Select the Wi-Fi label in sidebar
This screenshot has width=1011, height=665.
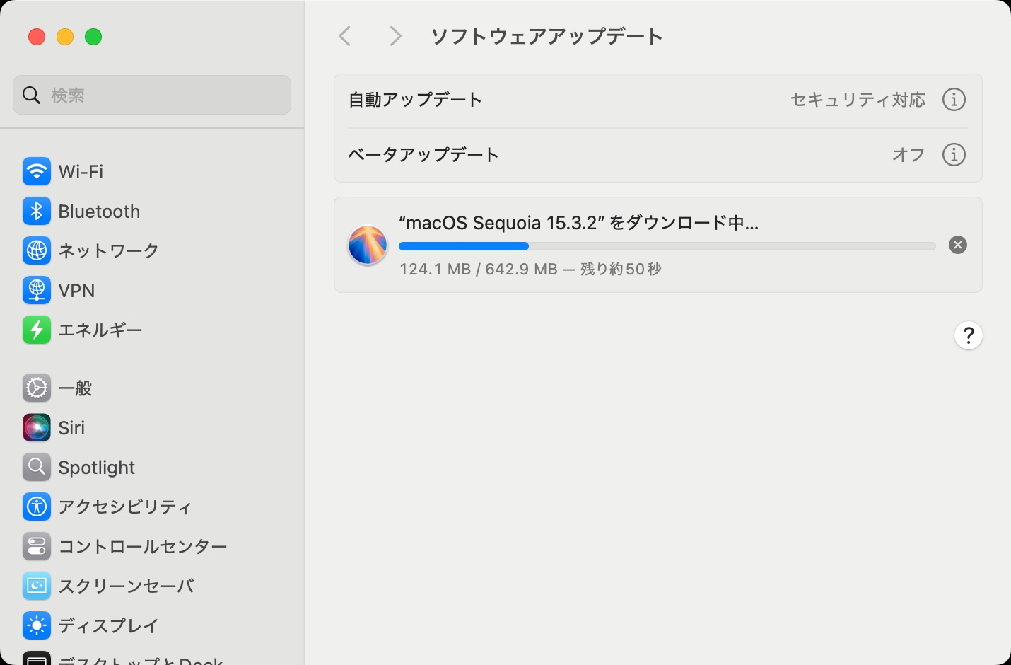[x=81, y=171]
